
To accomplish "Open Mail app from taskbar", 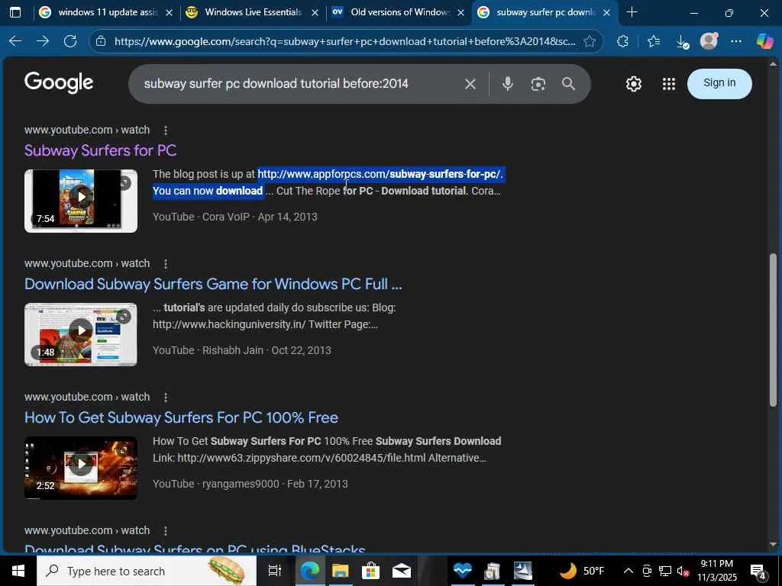I will pos(402,571).
